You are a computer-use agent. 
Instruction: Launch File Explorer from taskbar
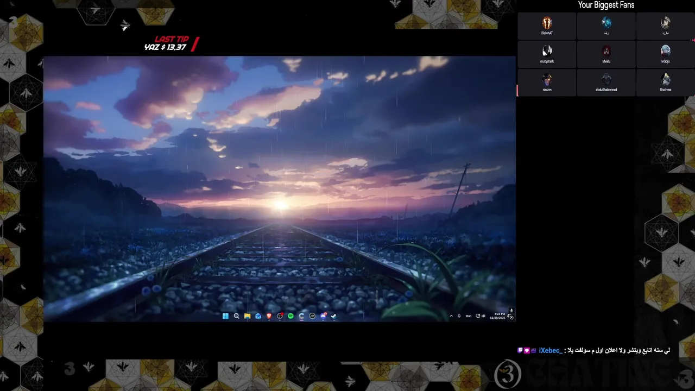pyautogui.click(x=247, y=316)
